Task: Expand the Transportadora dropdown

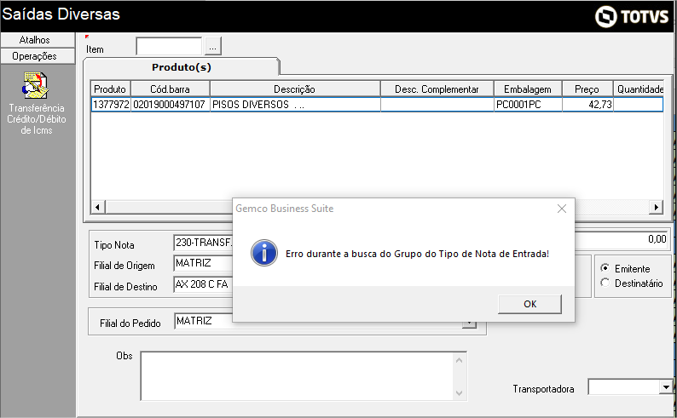Action: 666,387
